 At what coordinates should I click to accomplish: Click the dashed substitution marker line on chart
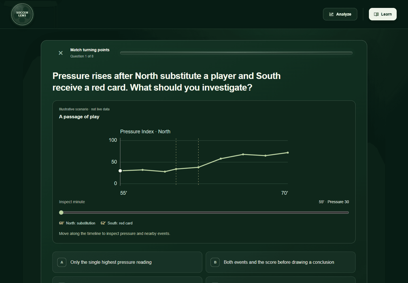[x=176, y=162]
